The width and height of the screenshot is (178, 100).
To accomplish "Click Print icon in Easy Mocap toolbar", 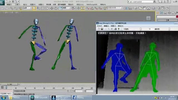I will tap(116, 29).
